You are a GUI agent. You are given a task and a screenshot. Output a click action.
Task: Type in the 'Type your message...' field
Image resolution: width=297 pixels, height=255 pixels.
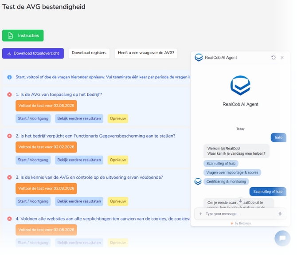tap(239, 214)
